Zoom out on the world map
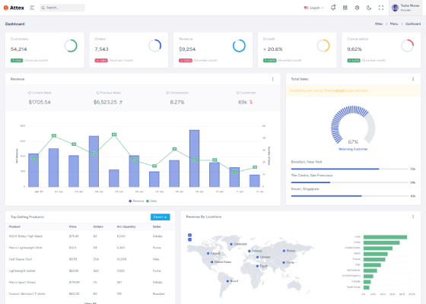Viewport: 426px width, 304px height. click(189, 239)
